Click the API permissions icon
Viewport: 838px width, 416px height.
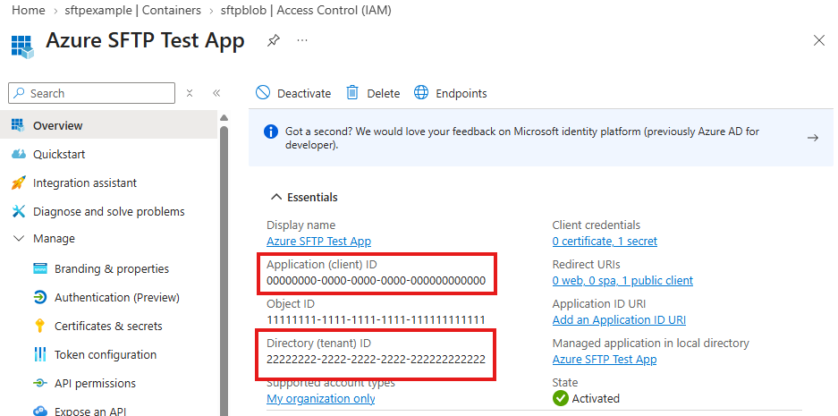(40, 384)
